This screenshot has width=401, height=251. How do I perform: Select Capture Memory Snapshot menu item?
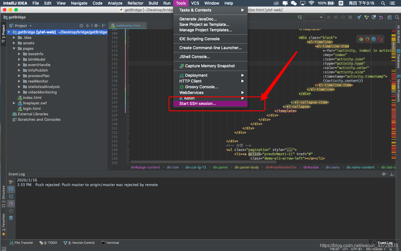tap(210, 66)
